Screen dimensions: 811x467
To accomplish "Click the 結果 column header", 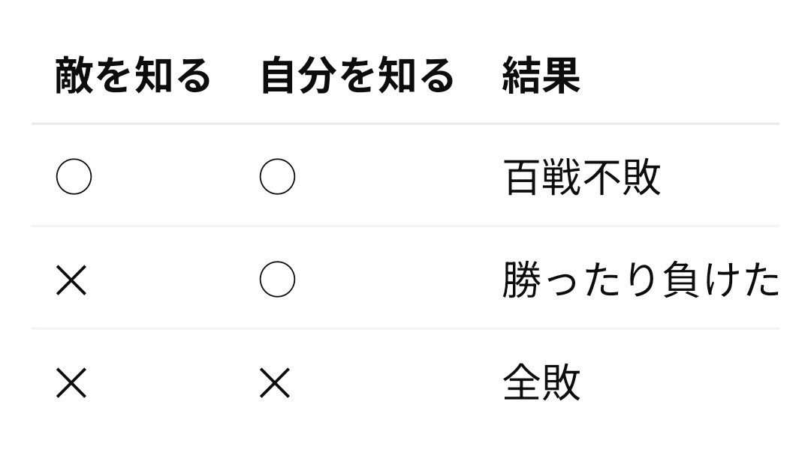I will (x=541, y=76).
